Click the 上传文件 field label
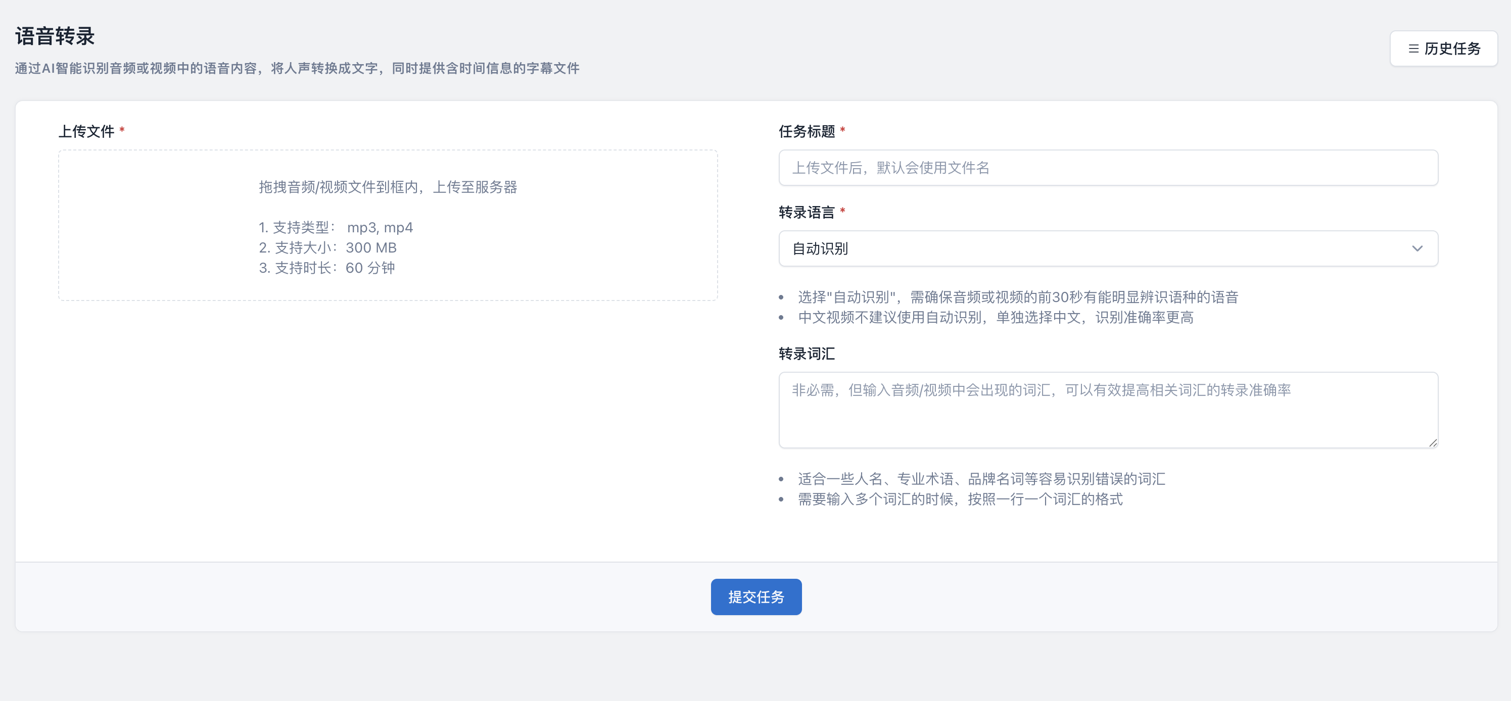 click(86, 131)
